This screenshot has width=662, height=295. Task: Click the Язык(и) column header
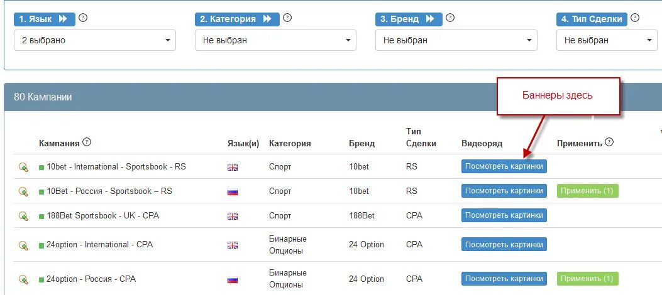pyautogui.click(x=243, y=143)
